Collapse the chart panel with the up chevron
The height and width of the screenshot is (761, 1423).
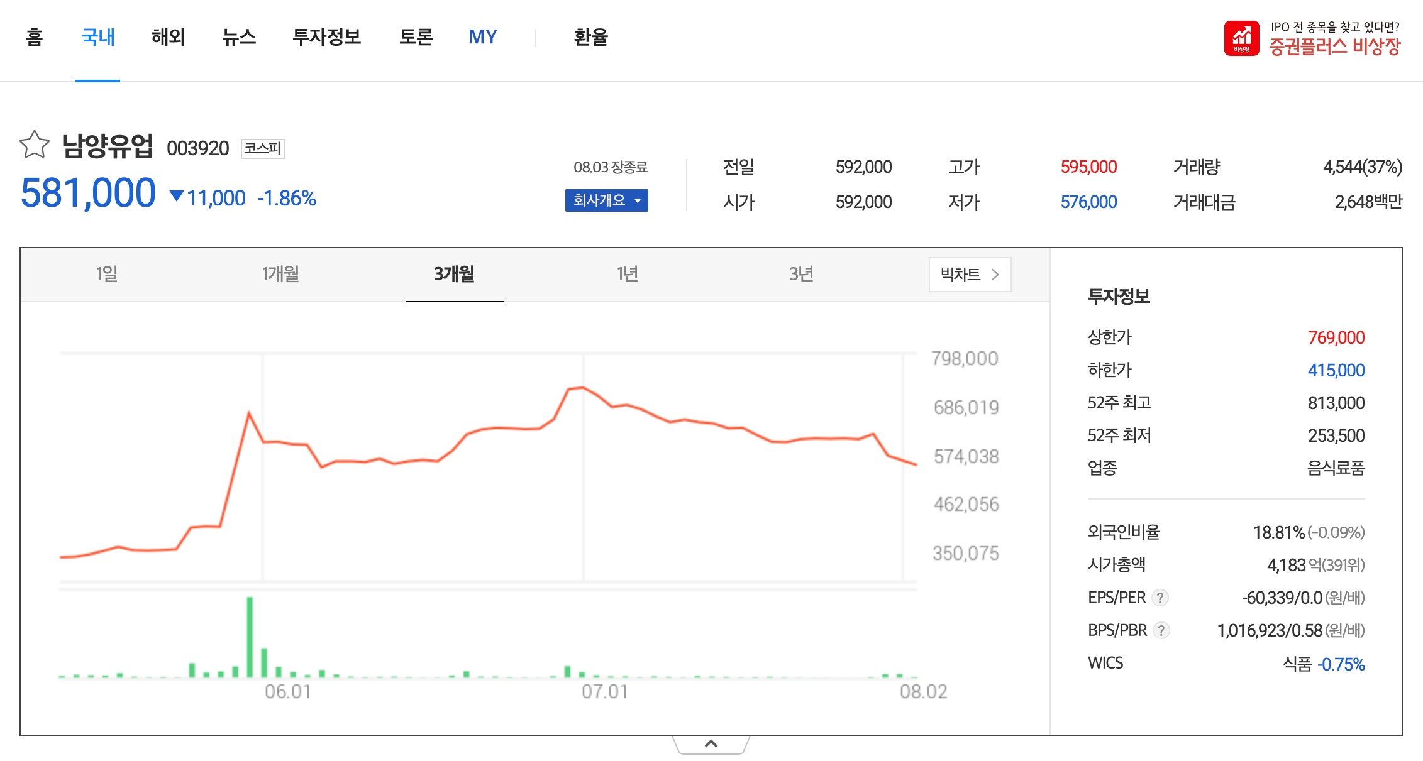711,744
